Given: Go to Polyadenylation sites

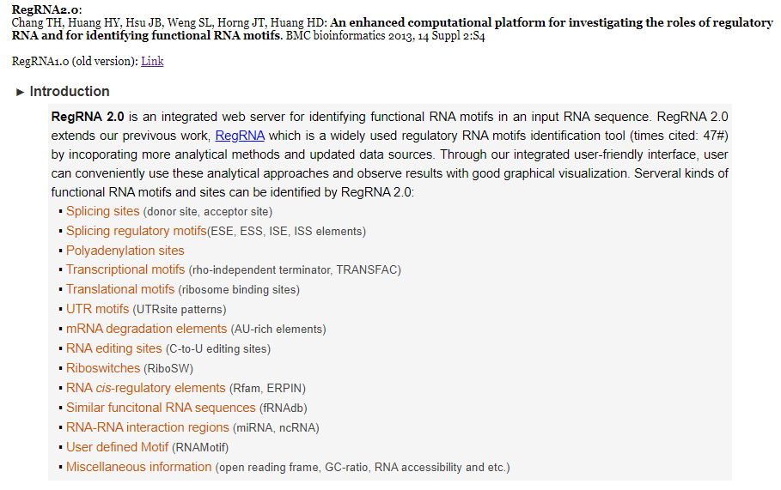Looking at the screenshot, I should click(x=125, y=251).
